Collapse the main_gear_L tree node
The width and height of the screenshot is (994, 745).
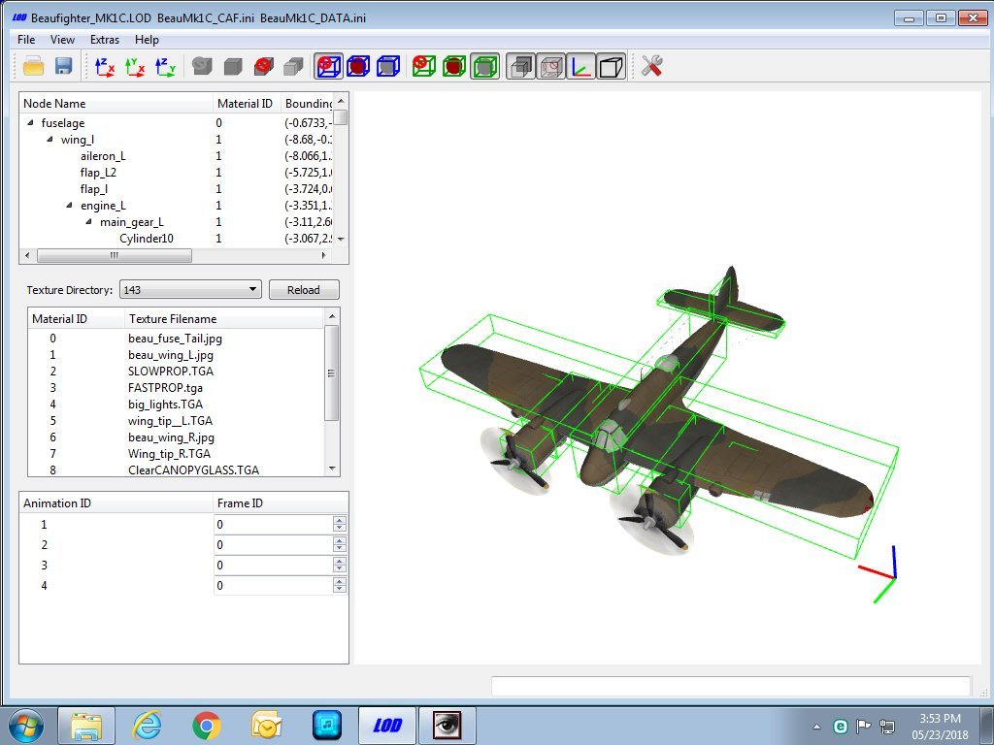point(89,222)
